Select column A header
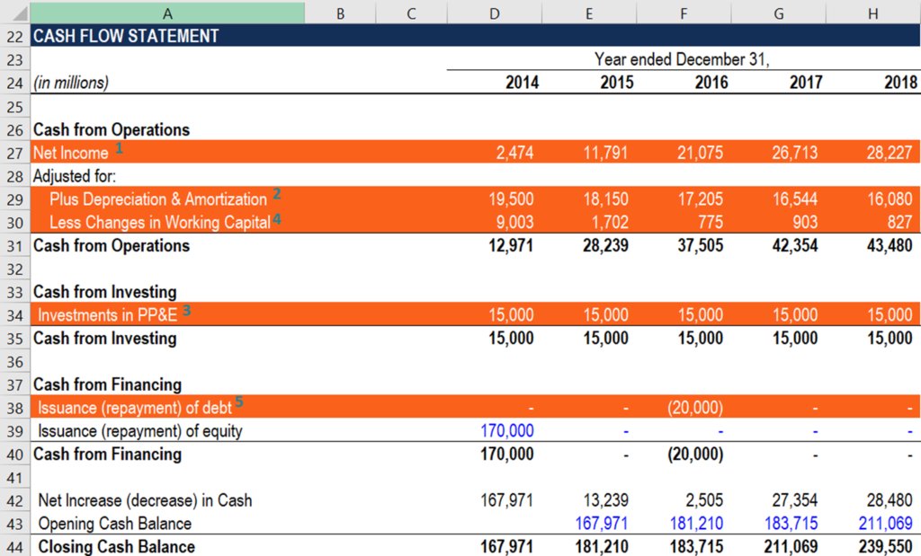Screen dimensions: 921x556 coord(167,13)
